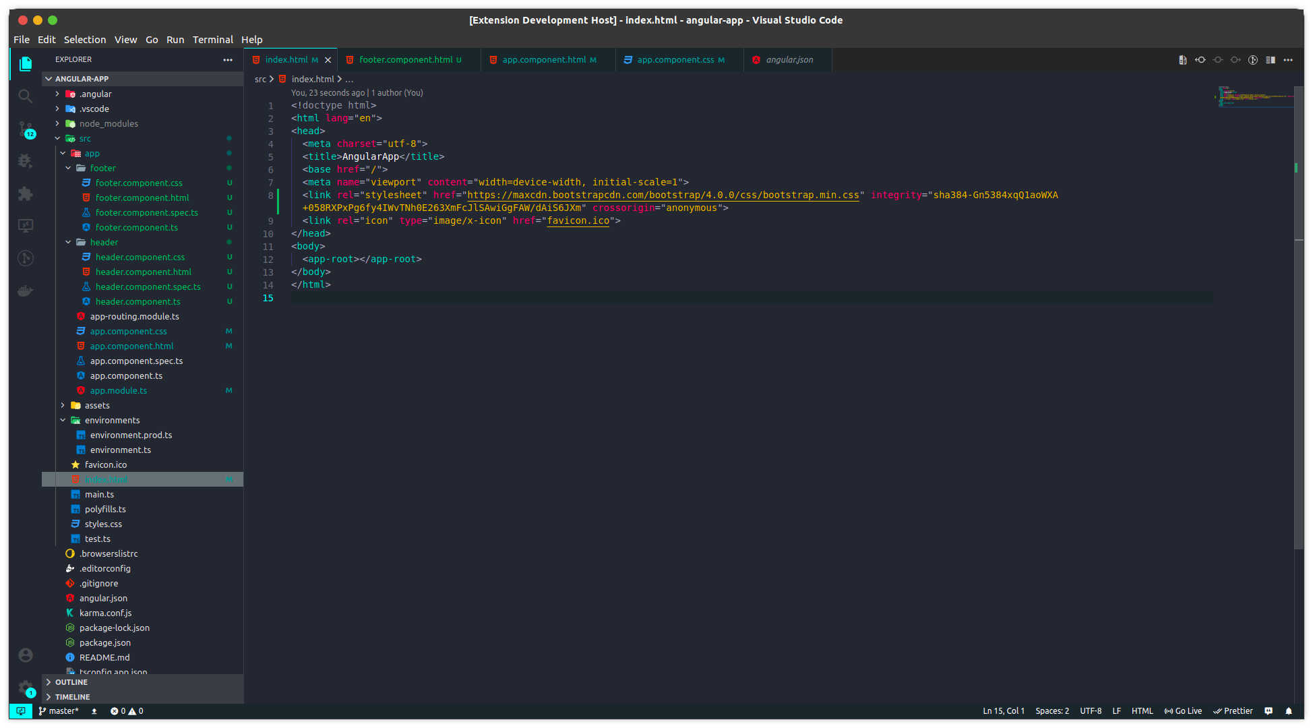The width and height of the screenshot is (1313, 728).
Task: Click Ln 15, Col 1 cursor position indicator
Action: pos(1004,711)
